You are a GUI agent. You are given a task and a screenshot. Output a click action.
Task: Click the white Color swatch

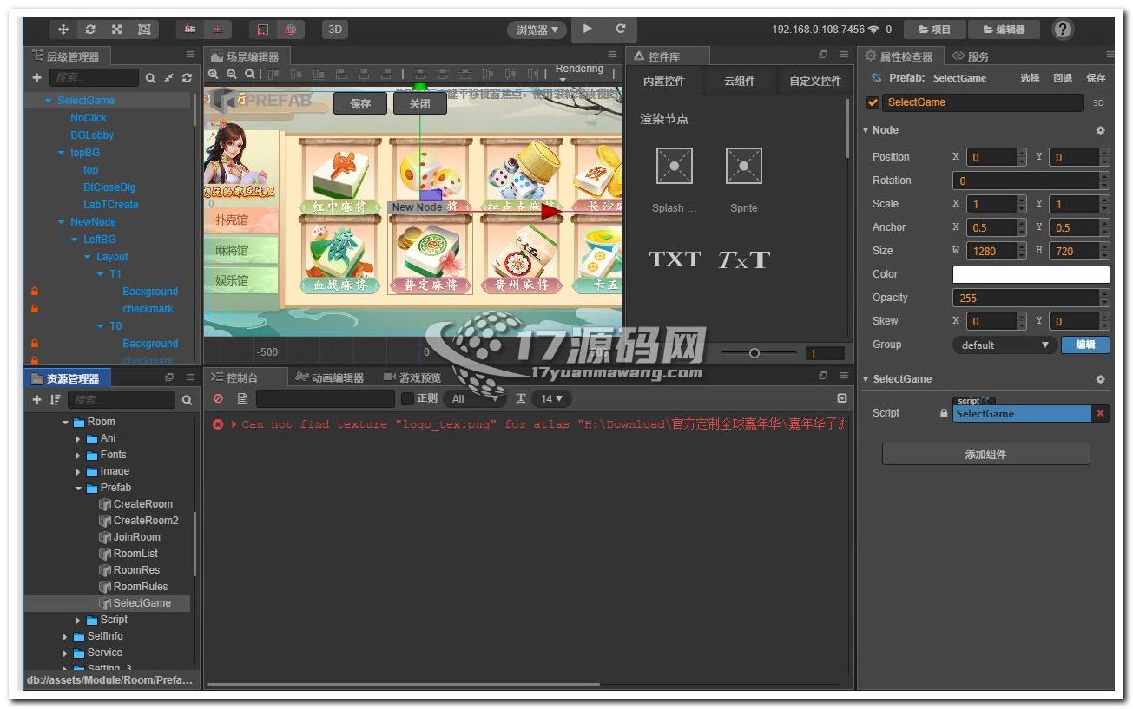(x=1031, y=274)
